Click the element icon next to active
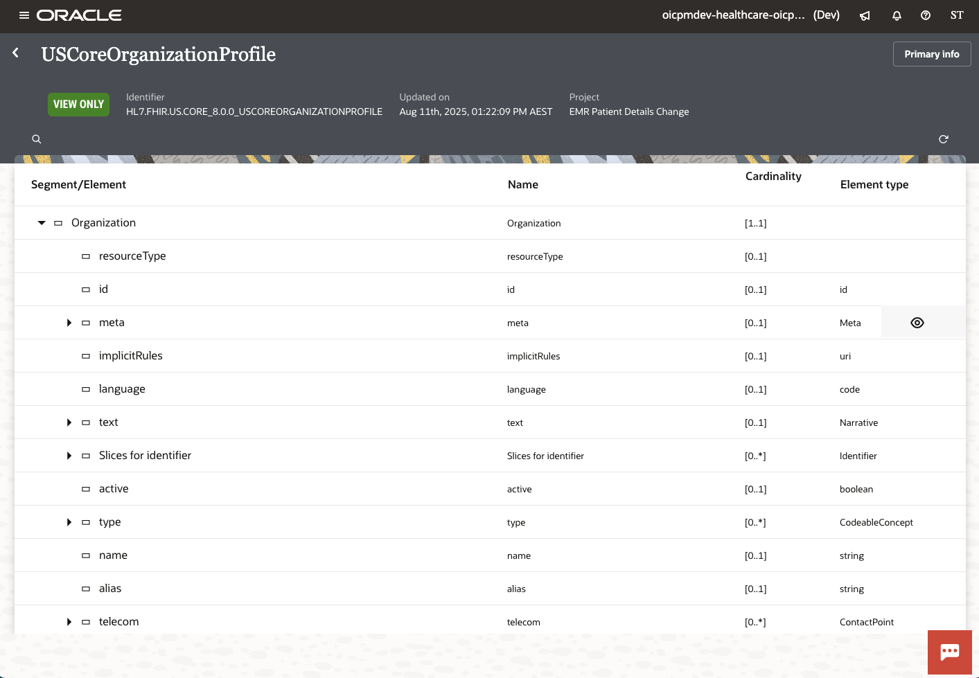The width and height of the screenshot is (979, 678). [x=86, y=488]
